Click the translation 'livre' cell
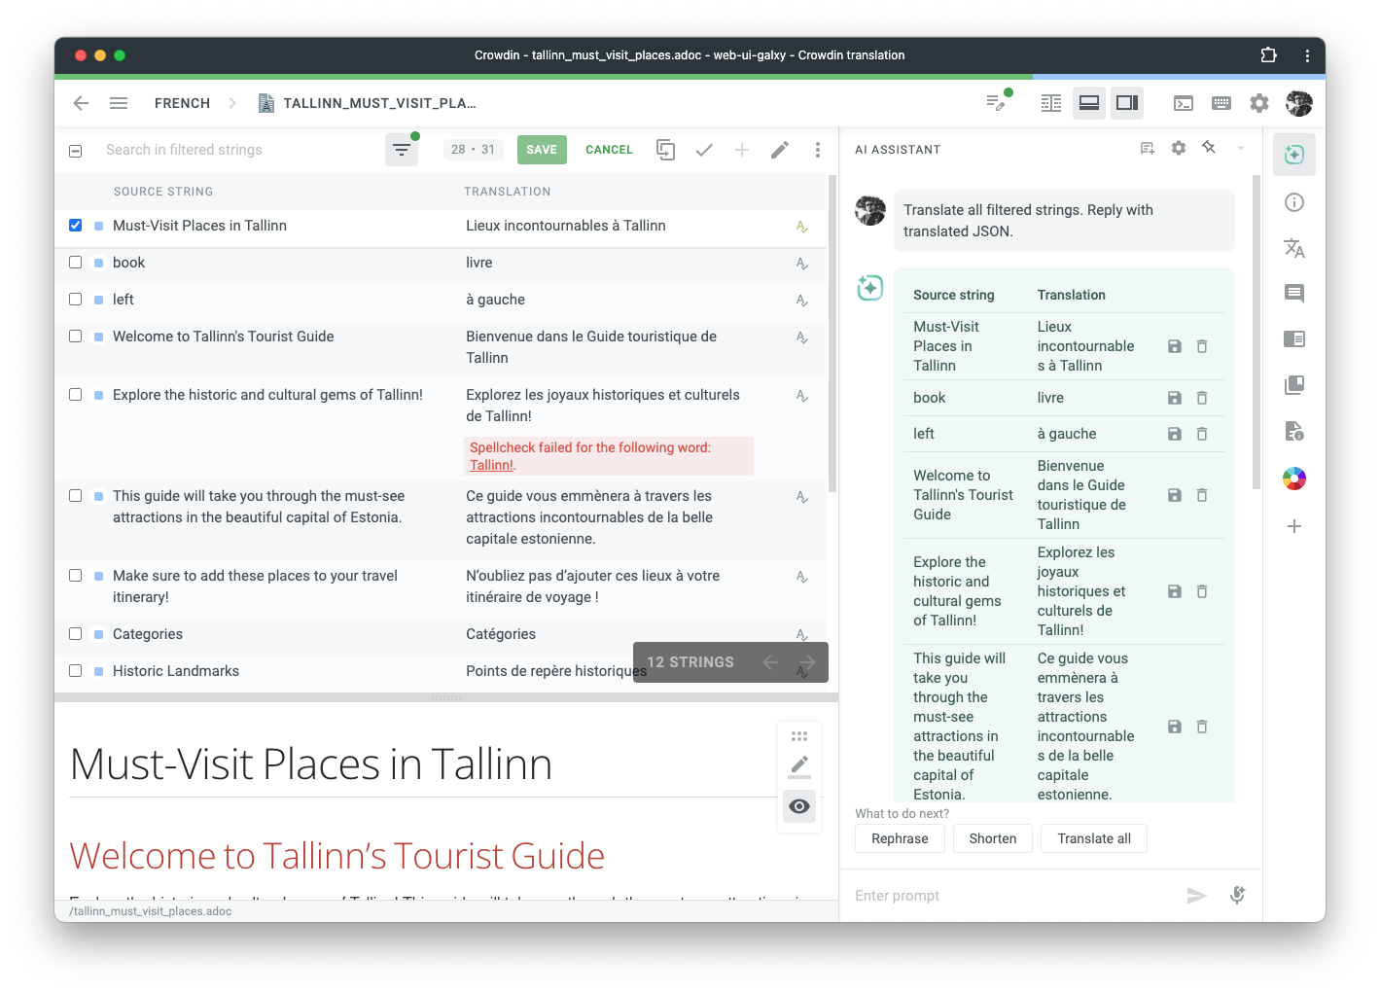Image resolution: width=1380 pixels, height=994 pixels. (x=479, y=263)
